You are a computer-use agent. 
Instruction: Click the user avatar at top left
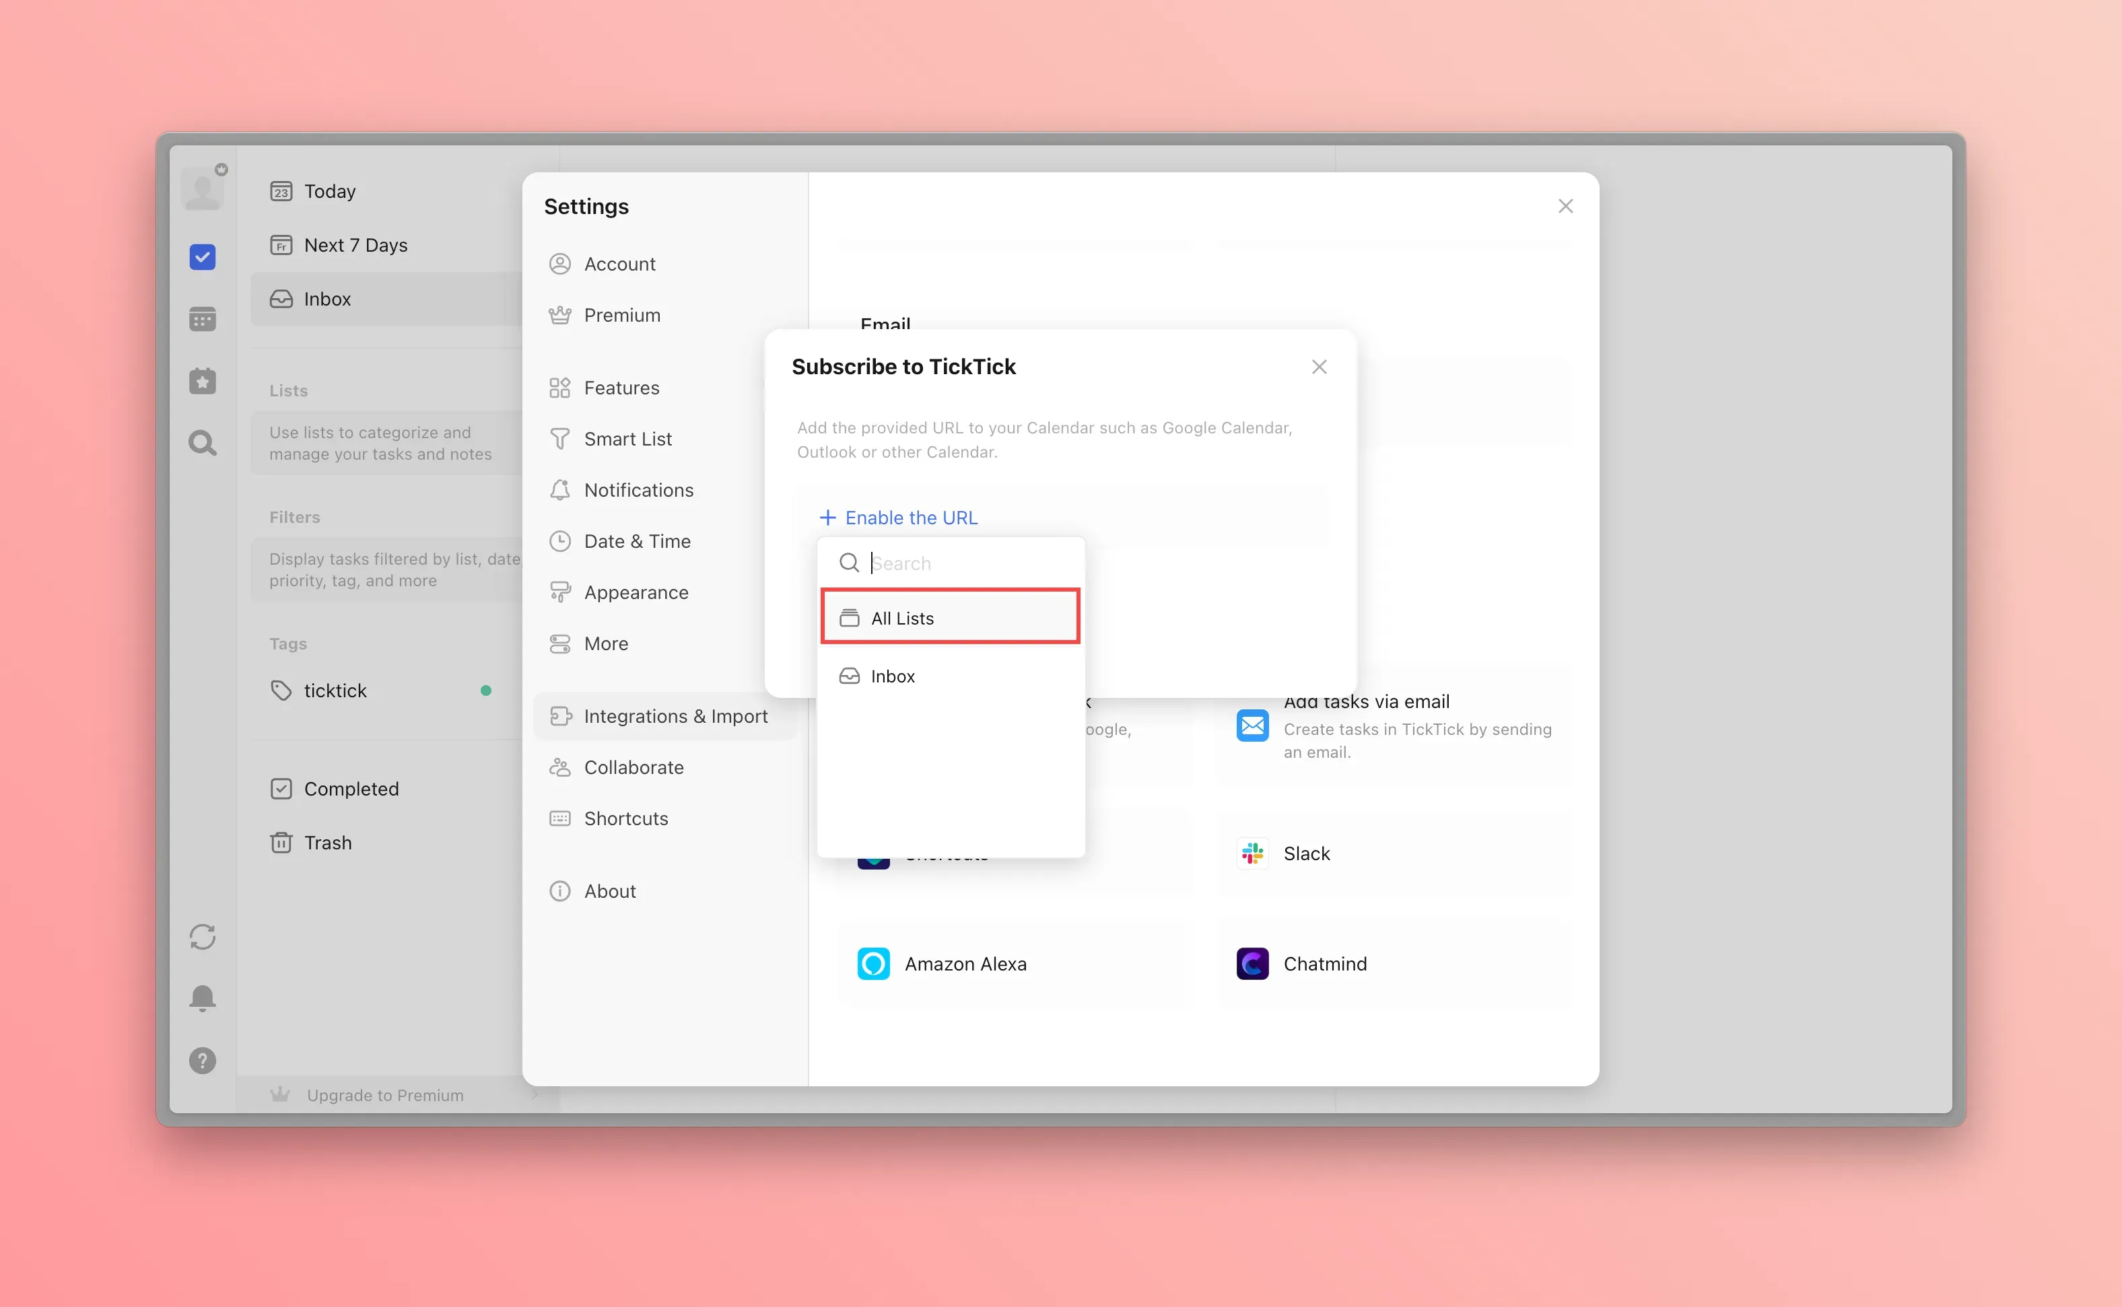click(x=203, y=188)
